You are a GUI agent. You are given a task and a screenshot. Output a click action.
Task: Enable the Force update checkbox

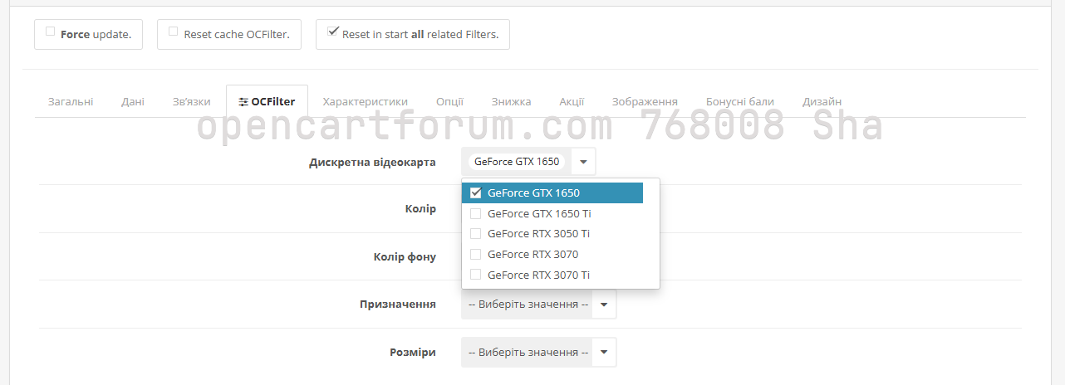tap(51, 32)
